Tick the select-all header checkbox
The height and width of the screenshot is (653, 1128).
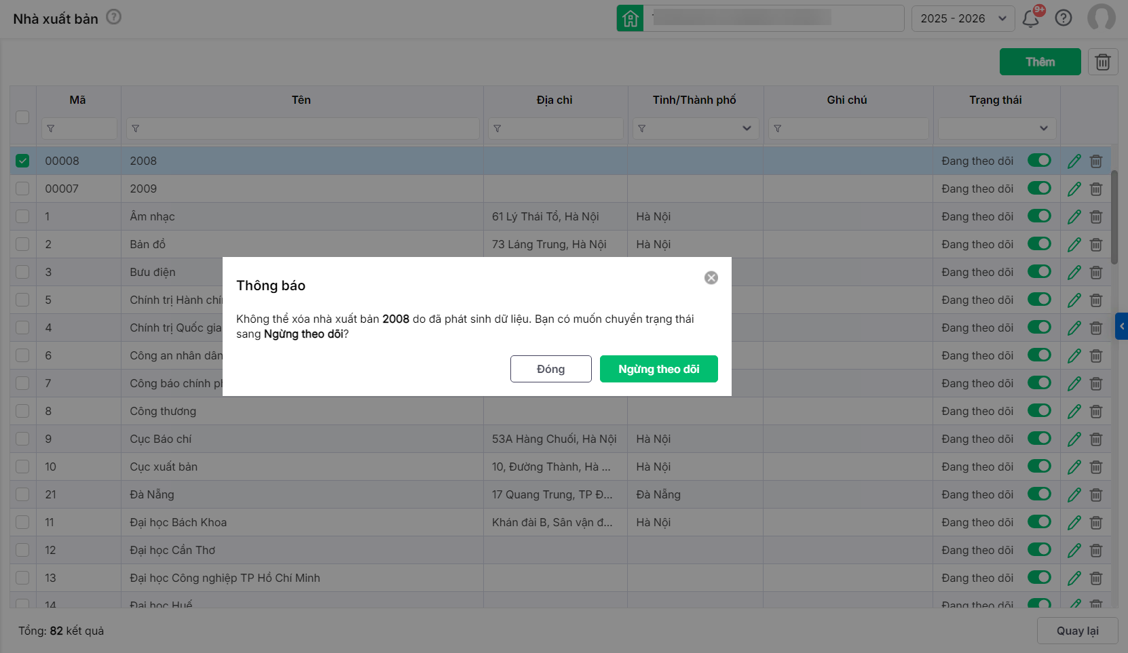point(22,117)
